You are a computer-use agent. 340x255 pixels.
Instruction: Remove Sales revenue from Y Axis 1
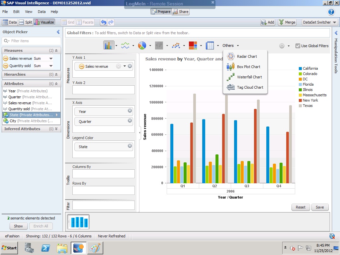130,66
